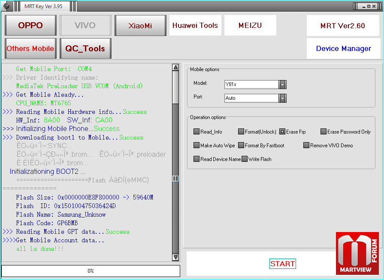Click log line 'CPU_NAME: MT6765'
Viewport: 384px width, 280px height.
click(x=44, y=103)
